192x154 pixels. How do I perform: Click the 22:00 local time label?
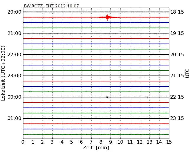tap(14, 54)
